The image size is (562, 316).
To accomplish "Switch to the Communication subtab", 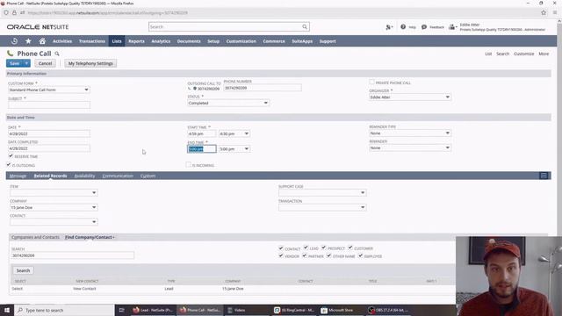I will click(x=118, y=176).
